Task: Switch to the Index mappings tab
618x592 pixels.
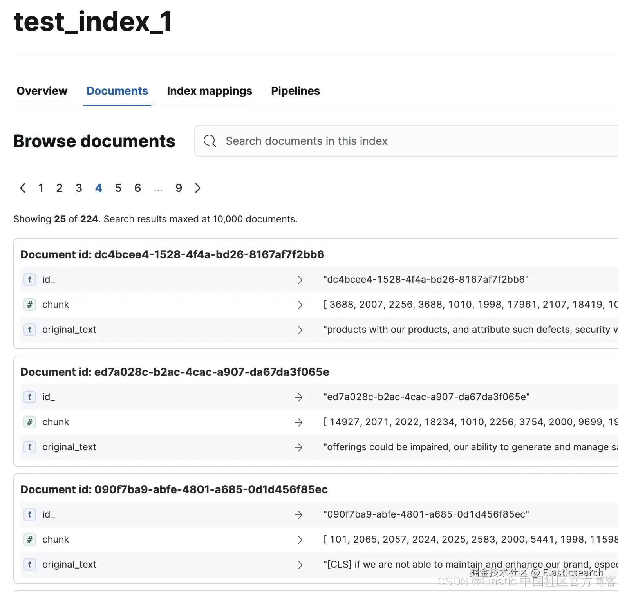Action: tap(209, 91)
